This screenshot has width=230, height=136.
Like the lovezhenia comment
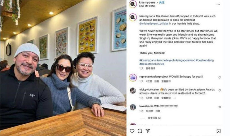220,107
